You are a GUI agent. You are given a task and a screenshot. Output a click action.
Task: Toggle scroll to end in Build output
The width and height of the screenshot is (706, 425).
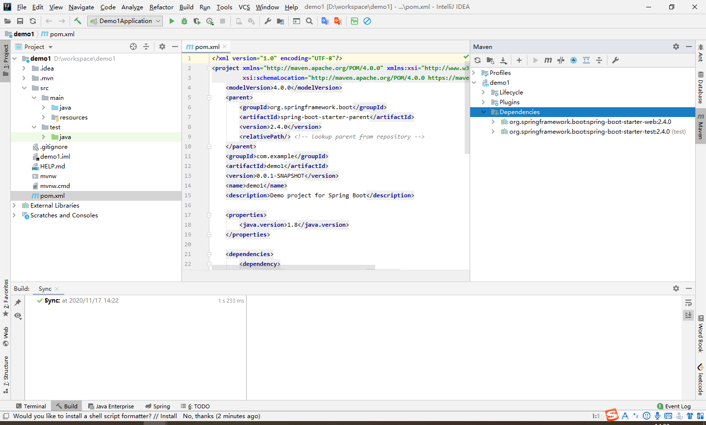[688, 315]
